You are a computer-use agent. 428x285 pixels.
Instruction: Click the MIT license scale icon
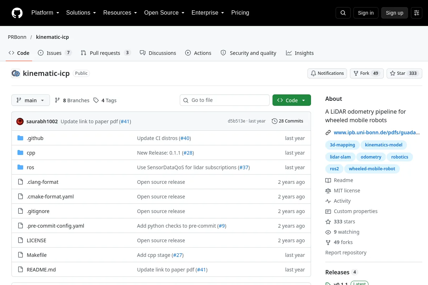tap(328, 191)
